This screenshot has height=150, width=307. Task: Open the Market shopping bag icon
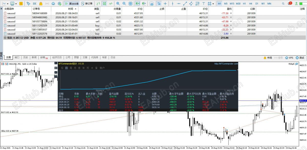pyautogui.click(x=41, y=4)
